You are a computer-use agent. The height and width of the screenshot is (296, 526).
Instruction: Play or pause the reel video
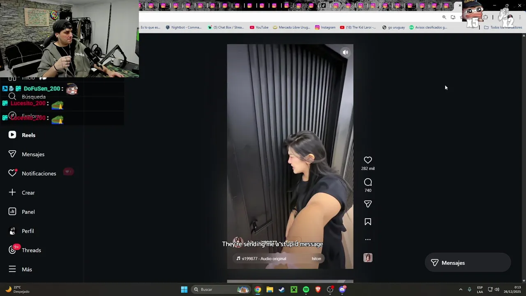(x=290, y=156)
